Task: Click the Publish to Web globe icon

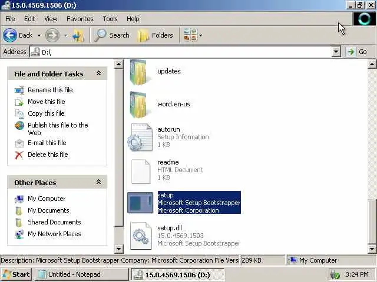Action: pyautogui.click(x=19, y=125)
